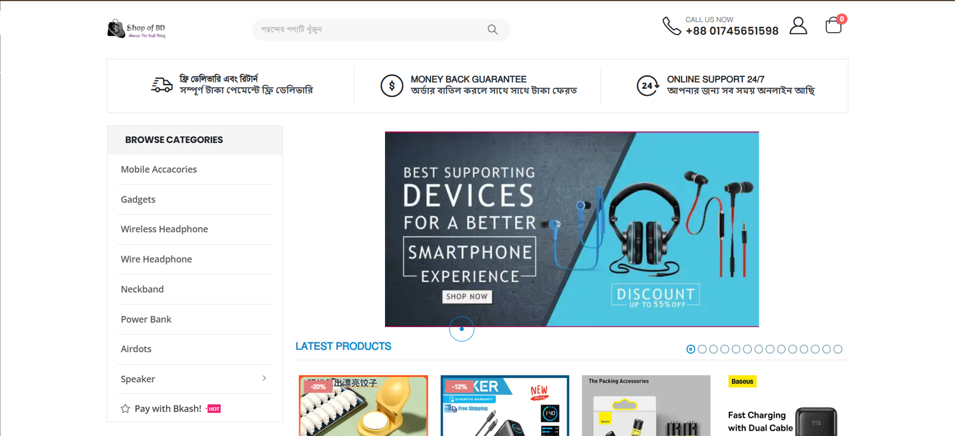Click the Pay with Bkash! link

coord(168,409)
